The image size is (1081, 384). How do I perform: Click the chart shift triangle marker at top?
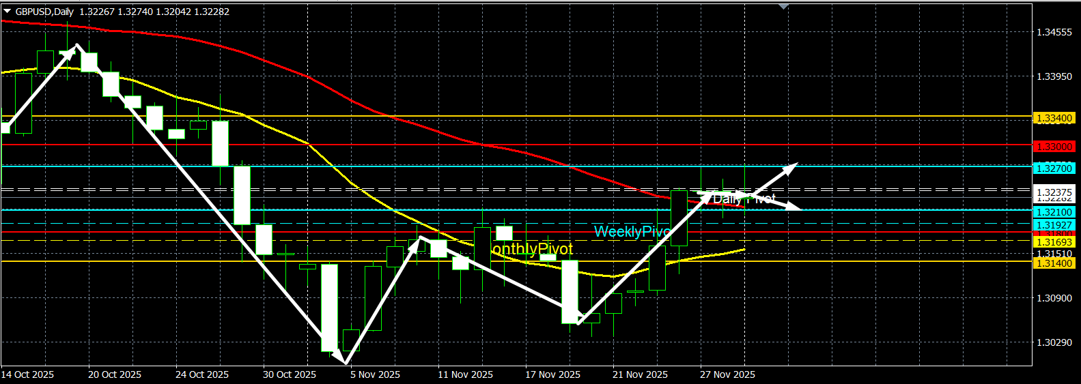pyautogui.click(x=784, y=7)
